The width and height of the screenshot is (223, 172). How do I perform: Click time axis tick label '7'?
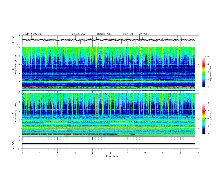coord(145,153)
